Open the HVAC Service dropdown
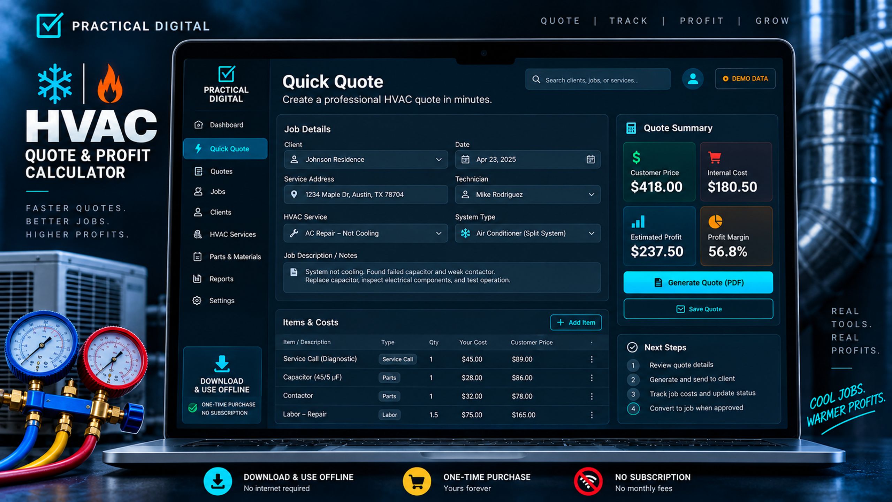The height and width of the screenshot is (502, 892). (x=366, y=233)
